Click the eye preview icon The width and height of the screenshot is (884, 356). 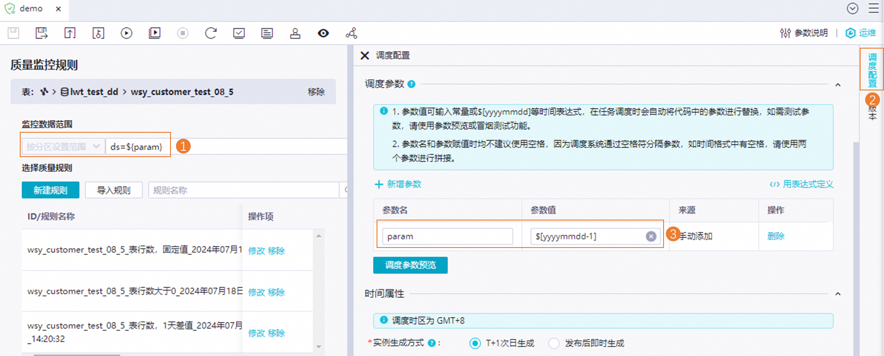click(x=323, y=33)
